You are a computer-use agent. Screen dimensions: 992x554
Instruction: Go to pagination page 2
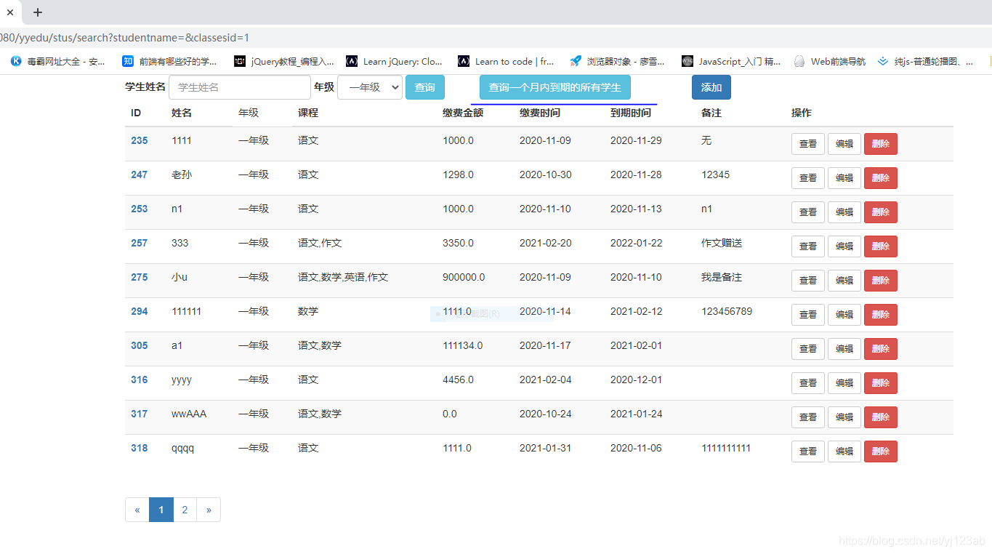185,510
